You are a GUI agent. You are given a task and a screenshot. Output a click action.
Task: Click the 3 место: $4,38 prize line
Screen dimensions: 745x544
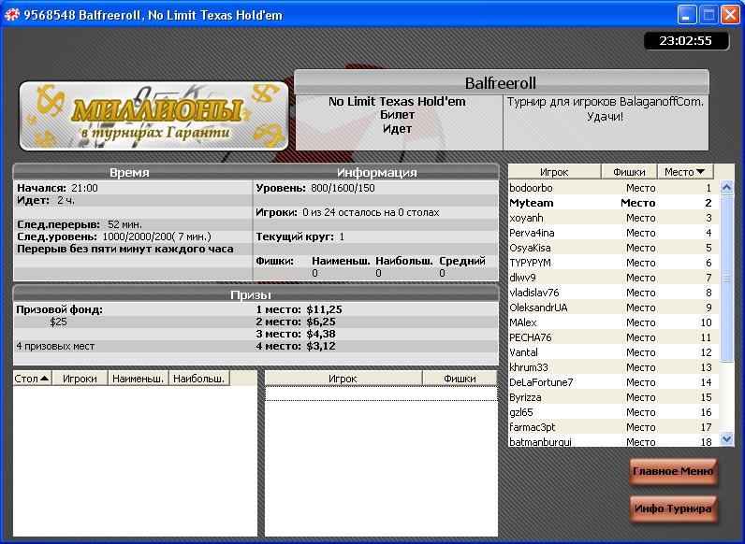[x=296, y=335]
